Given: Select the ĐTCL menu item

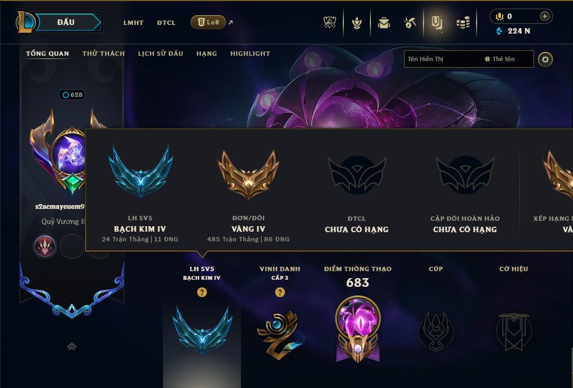Looking at the screenshot, I should click(166, 23).
